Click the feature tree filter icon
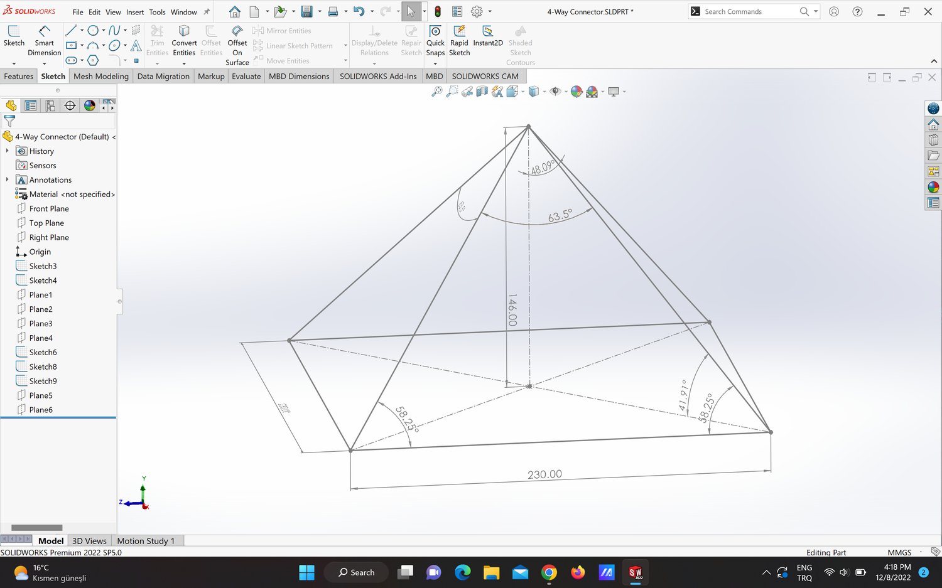This screenshot has width=942, height=588. click(9, 121)
